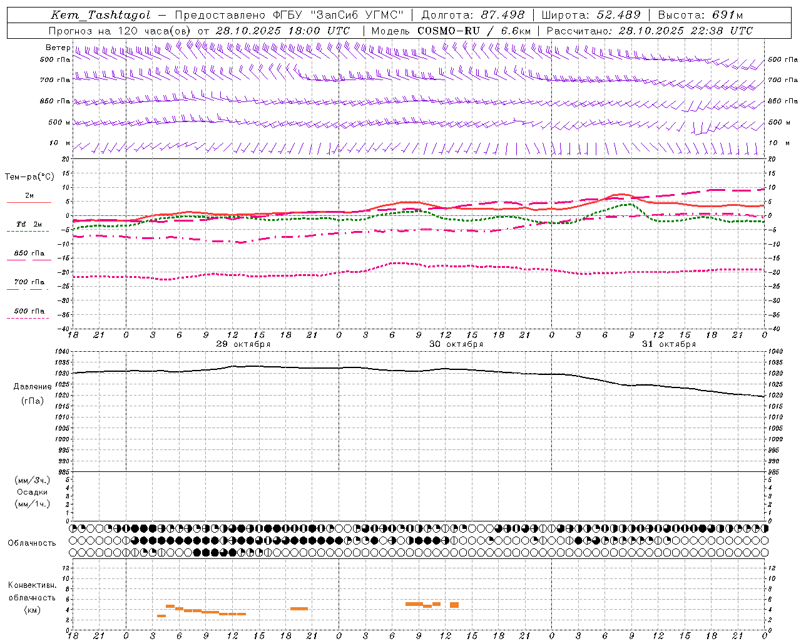Click the '29 октября' date label

(x=243, y=344)
